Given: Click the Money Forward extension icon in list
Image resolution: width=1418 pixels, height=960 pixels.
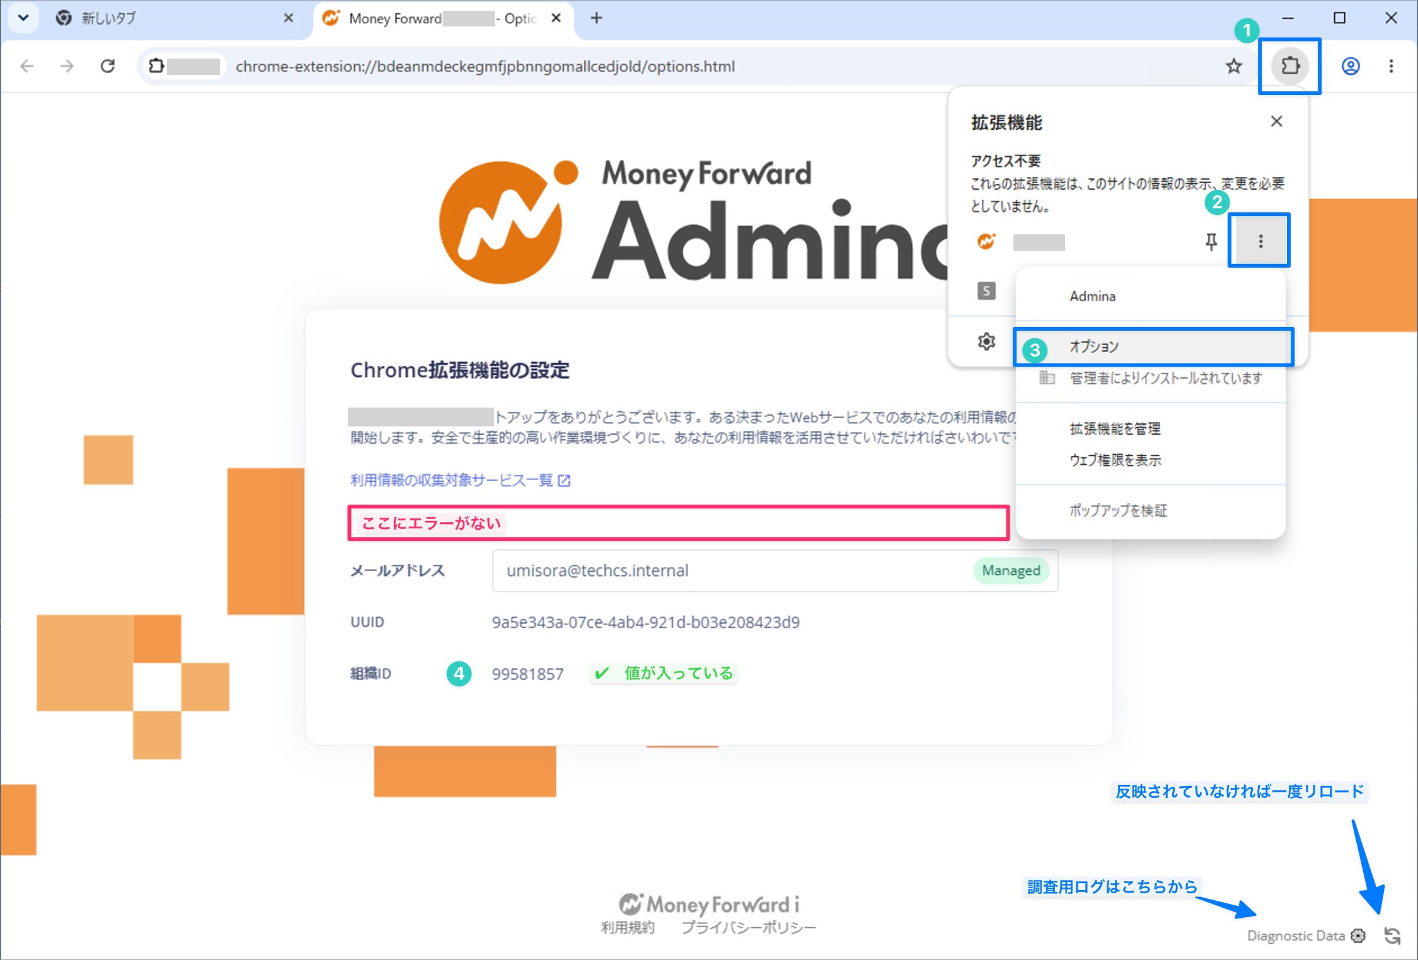Looking at the screenshot, I should [x=986, y=241].
